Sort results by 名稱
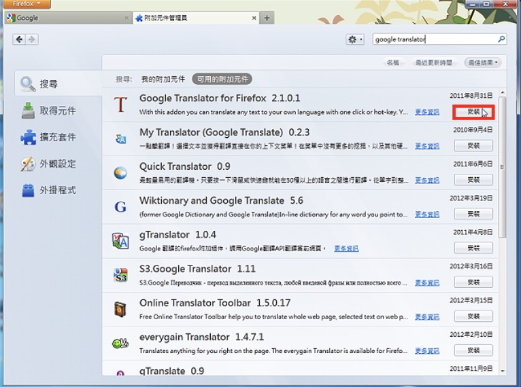 coord(393,62)
